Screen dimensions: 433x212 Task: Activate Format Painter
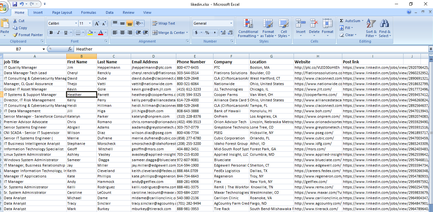click(28, 35)
